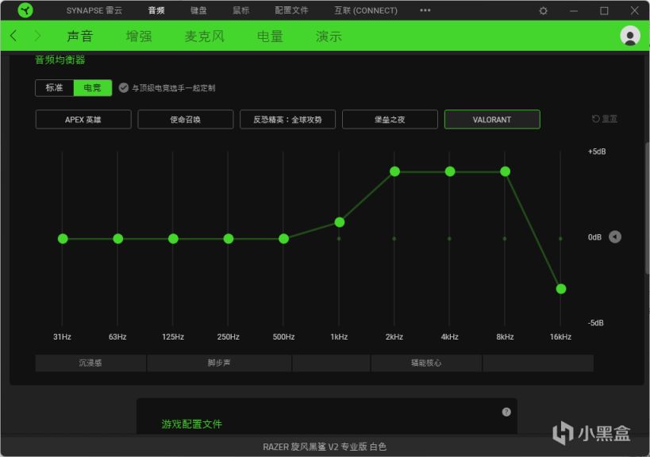Switch equalizer to 电竞 mode
Screen dimensions: 650x457
92,88
